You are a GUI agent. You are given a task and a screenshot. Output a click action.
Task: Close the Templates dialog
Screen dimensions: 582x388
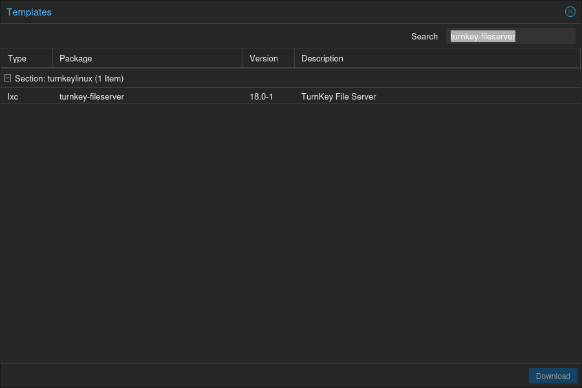pyautogui.click(x=570, y=12)
